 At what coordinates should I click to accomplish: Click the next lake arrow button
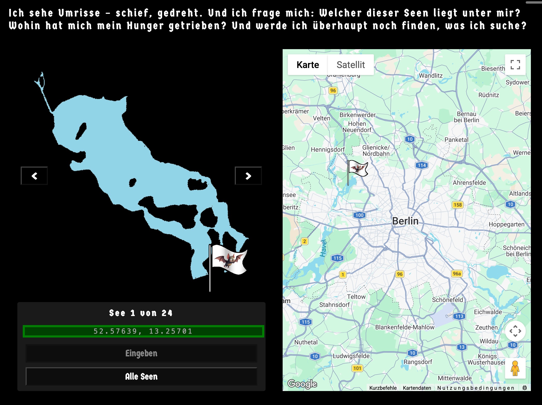click(248, 176)
